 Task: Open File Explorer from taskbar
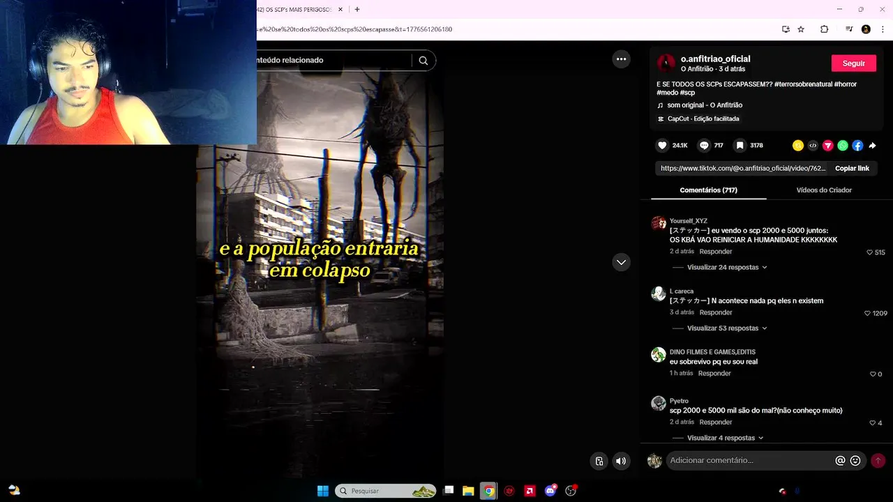click(468, 491)
